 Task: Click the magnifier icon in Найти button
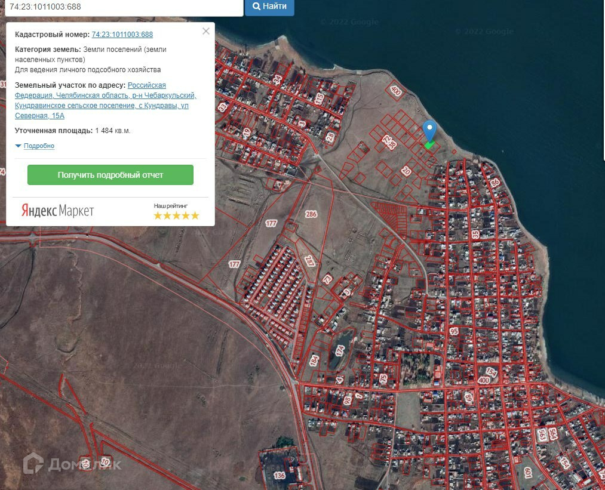[x=256, y=6]
